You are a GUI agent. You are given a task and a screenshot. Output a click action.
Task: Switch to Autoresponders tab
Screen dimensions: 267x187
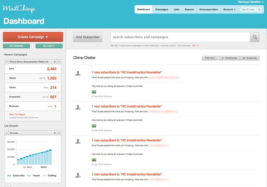208,9
